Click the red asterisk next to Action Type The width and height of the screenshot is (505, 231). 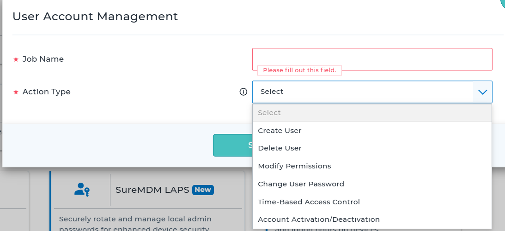click(16, 92)
